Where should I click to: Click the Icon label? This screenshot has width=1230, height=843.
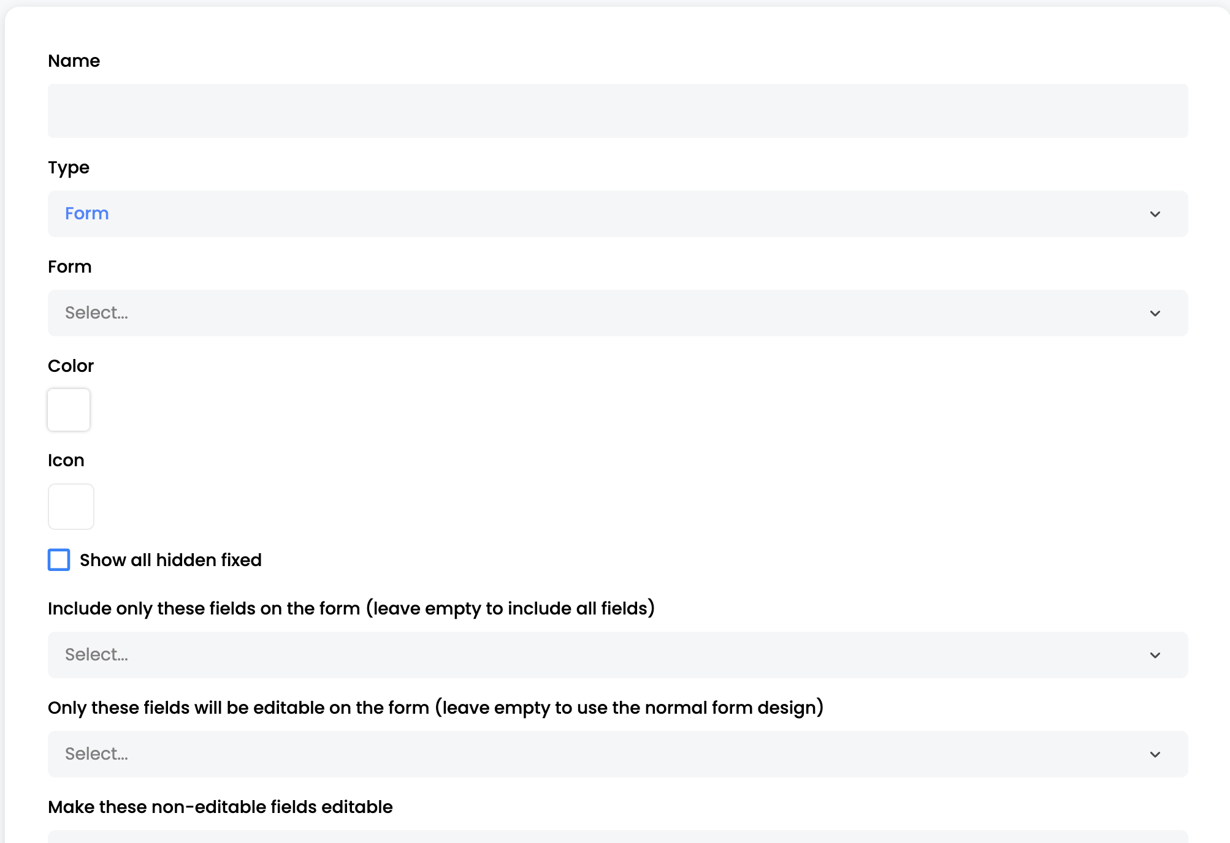[x=66, y=460]
